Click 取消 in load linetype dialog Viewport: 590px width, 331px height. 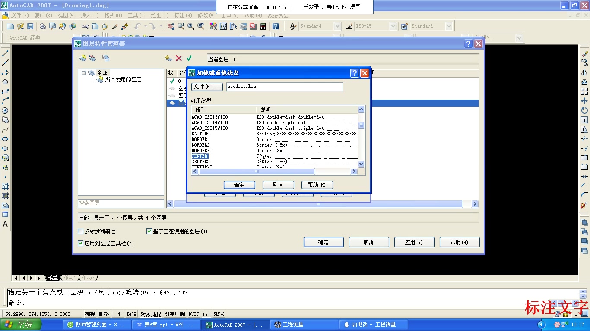[278, 185]
